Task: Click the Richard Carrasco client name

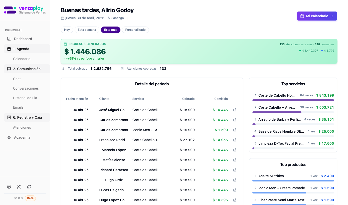Action: pyautogui.click(x=114, y=170)
